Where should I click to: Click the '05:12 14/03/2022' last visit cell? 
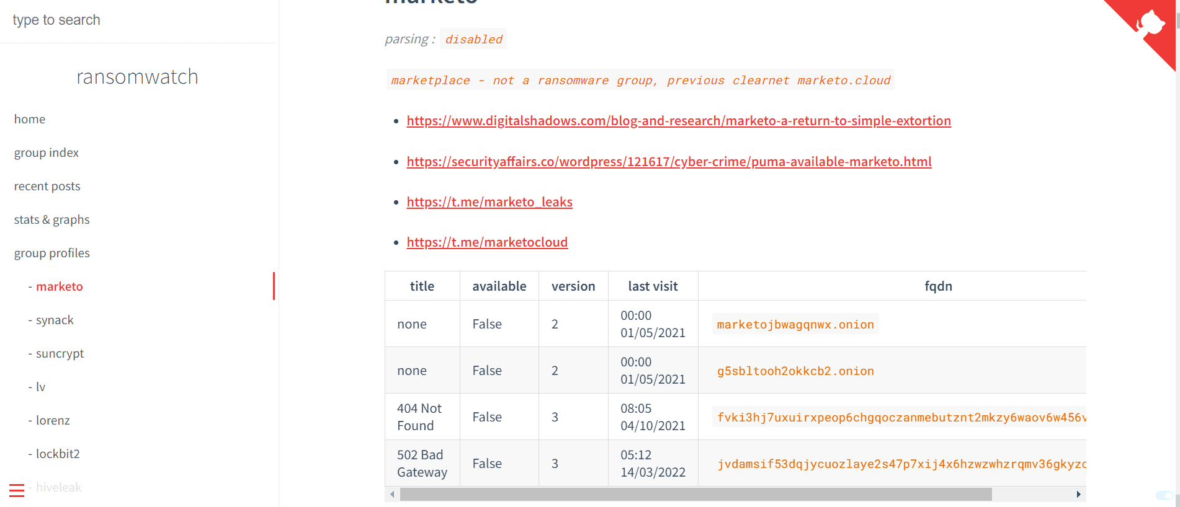coord(653,464)
